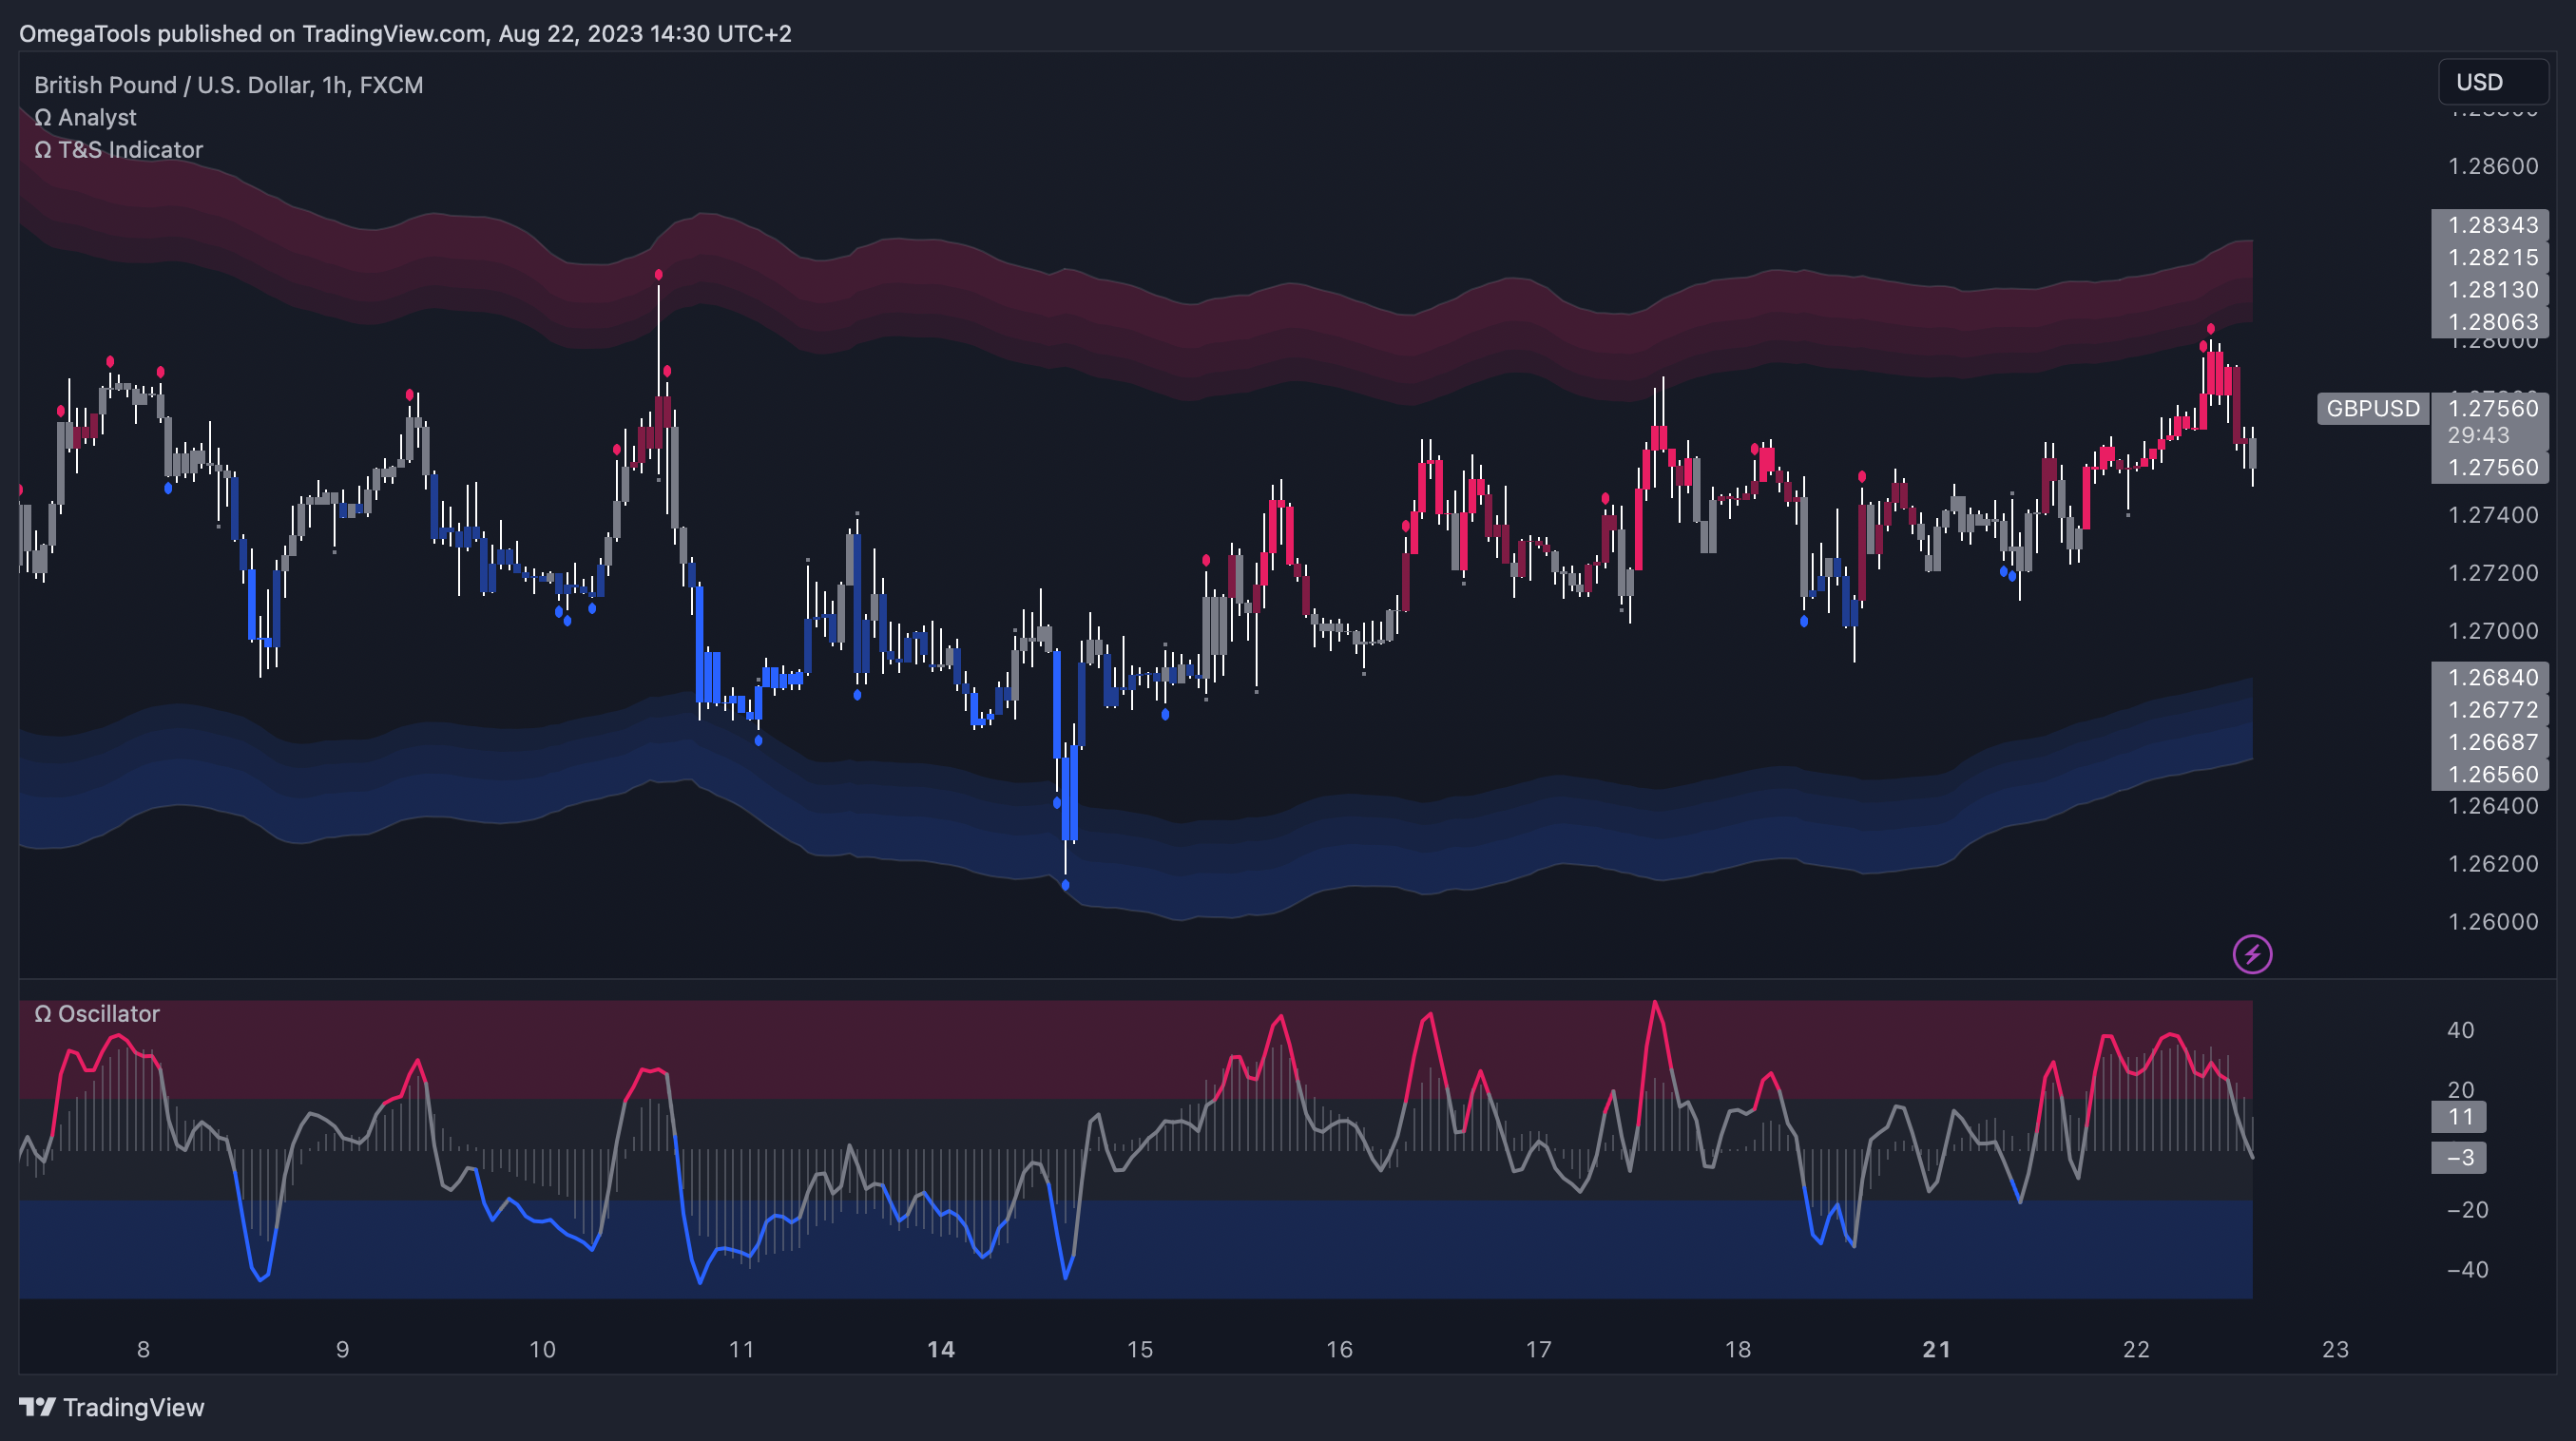Click the 1.26200 price axis tick

click(2493, 864)
